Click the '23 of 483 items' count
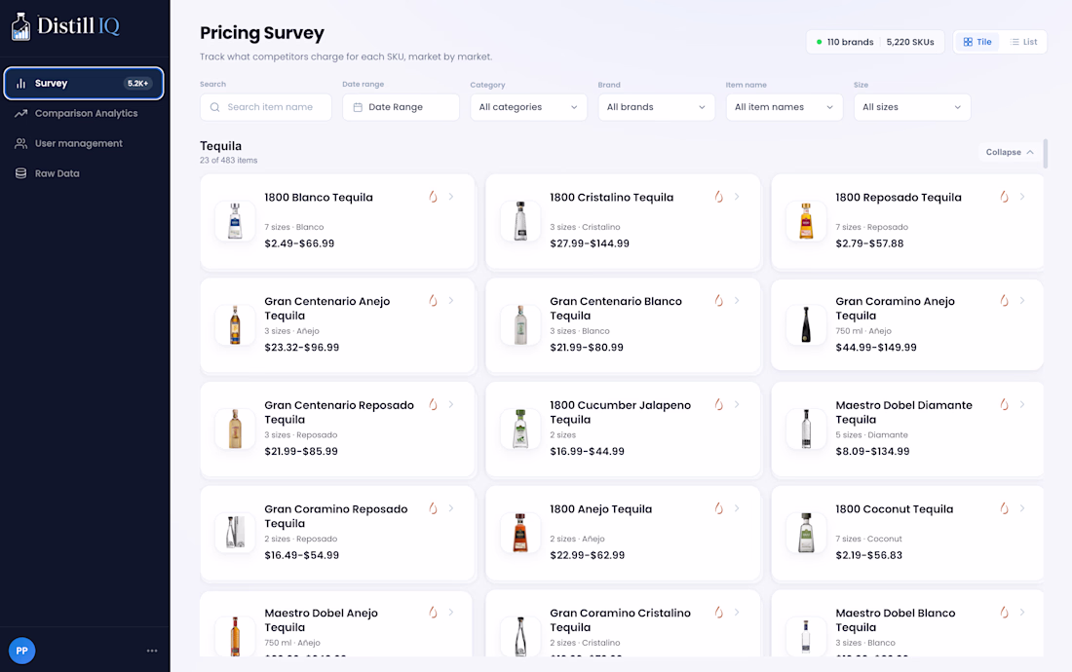Image resolution: width=1072 pixels, height=672 pixels. point(228,161)
